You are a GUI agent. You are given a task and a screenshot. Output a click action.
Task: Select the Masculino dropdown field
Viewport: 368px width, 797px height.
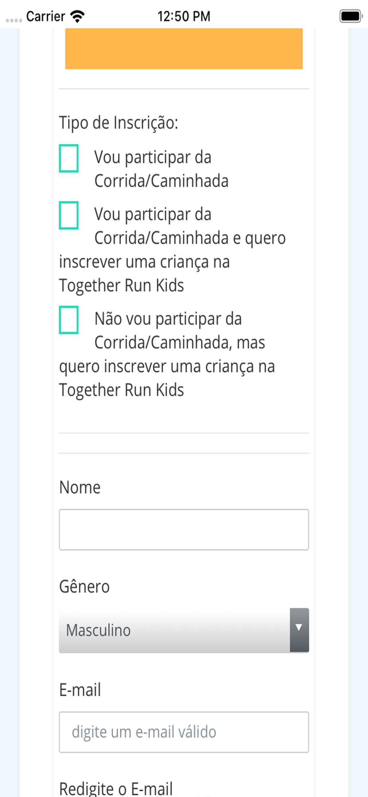(184, 630)
